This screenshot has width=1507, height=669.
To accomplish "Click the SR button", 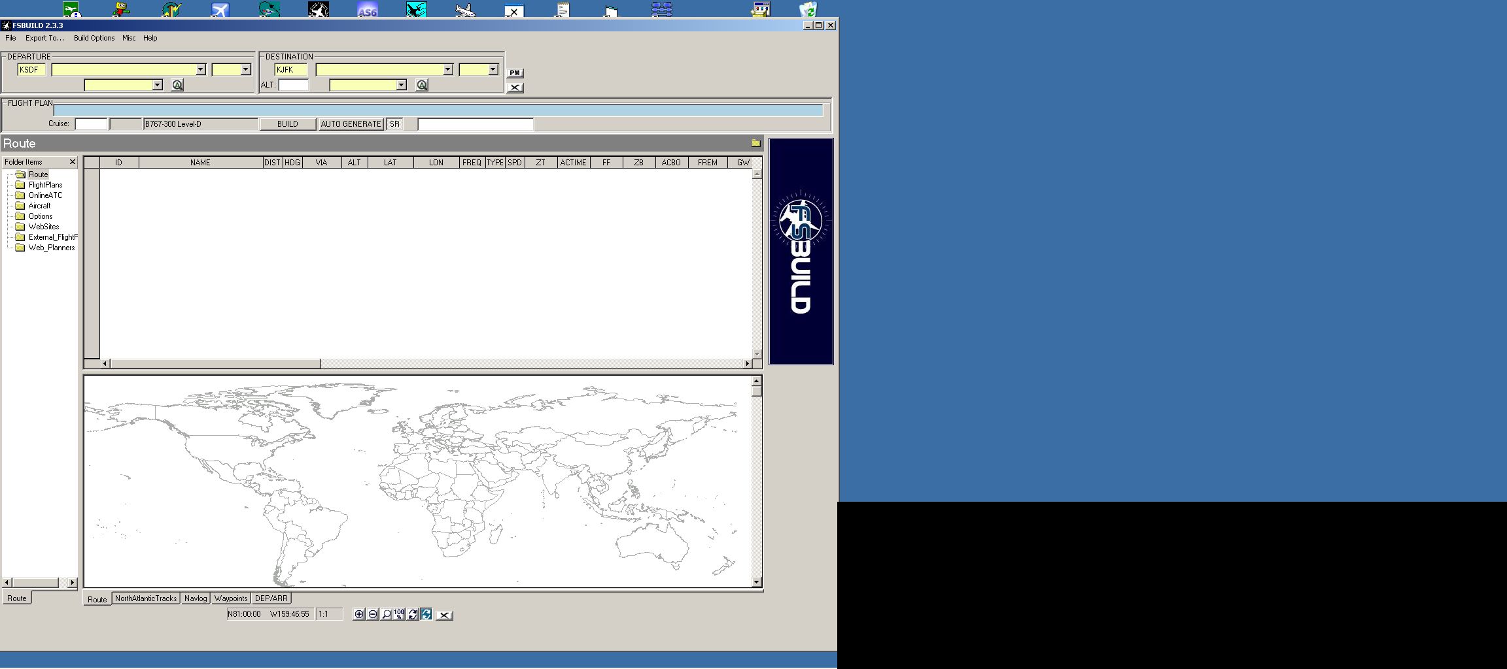I will pos(394,124).
